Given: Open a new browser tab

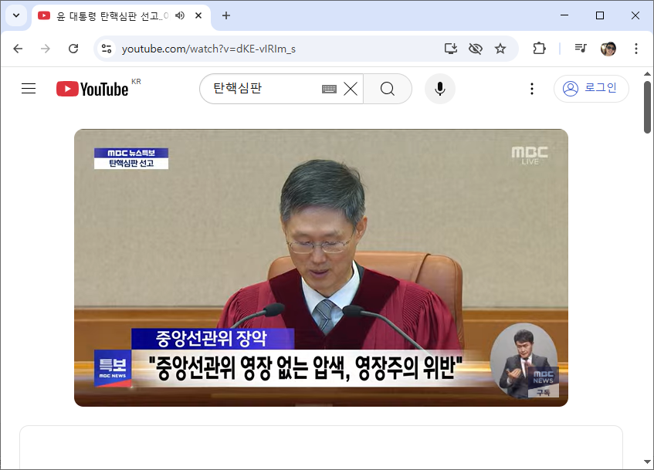Looking at the screenshot, I should click(x=226, y=16).
